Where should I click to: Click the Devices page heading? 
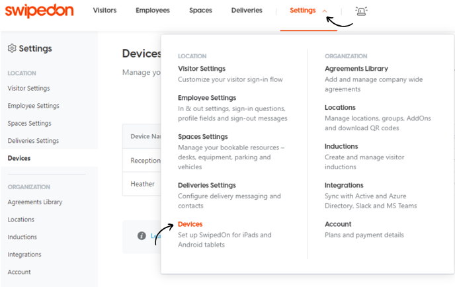point(142,54)
